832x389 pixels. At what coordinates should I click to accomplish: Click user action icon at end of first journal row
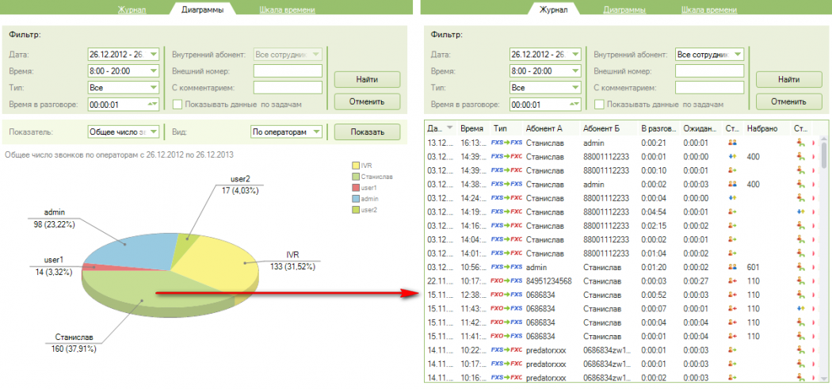(x=801, y=142)
